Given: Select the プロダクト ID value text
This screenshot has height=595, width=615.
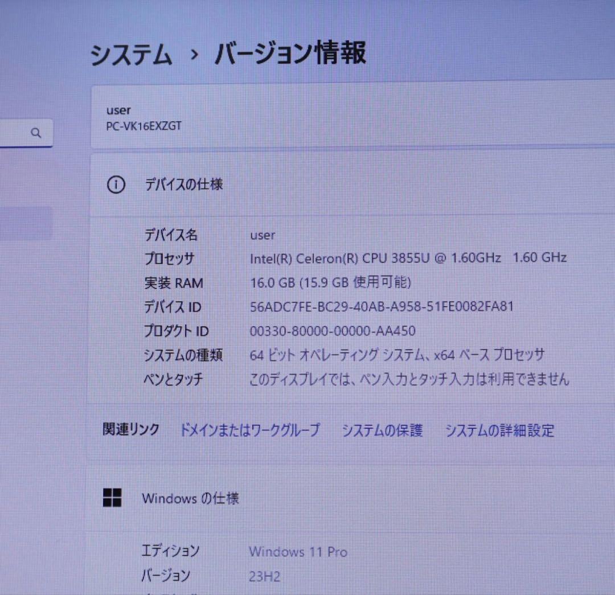Looking at the screenshot, I should (x=333, y=331).
